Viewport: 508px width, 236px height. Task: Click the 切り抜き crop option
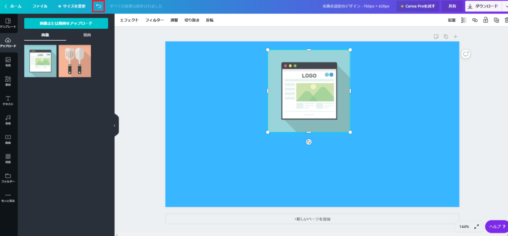point(192,20)
